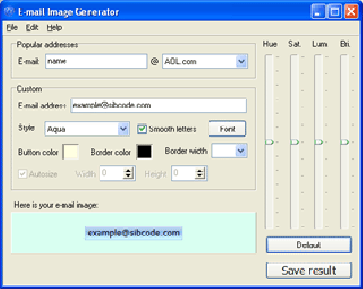Click the Height spinner field
This screenshot has height=289, width=363.
pyautogui.click(x=189, y=174)
